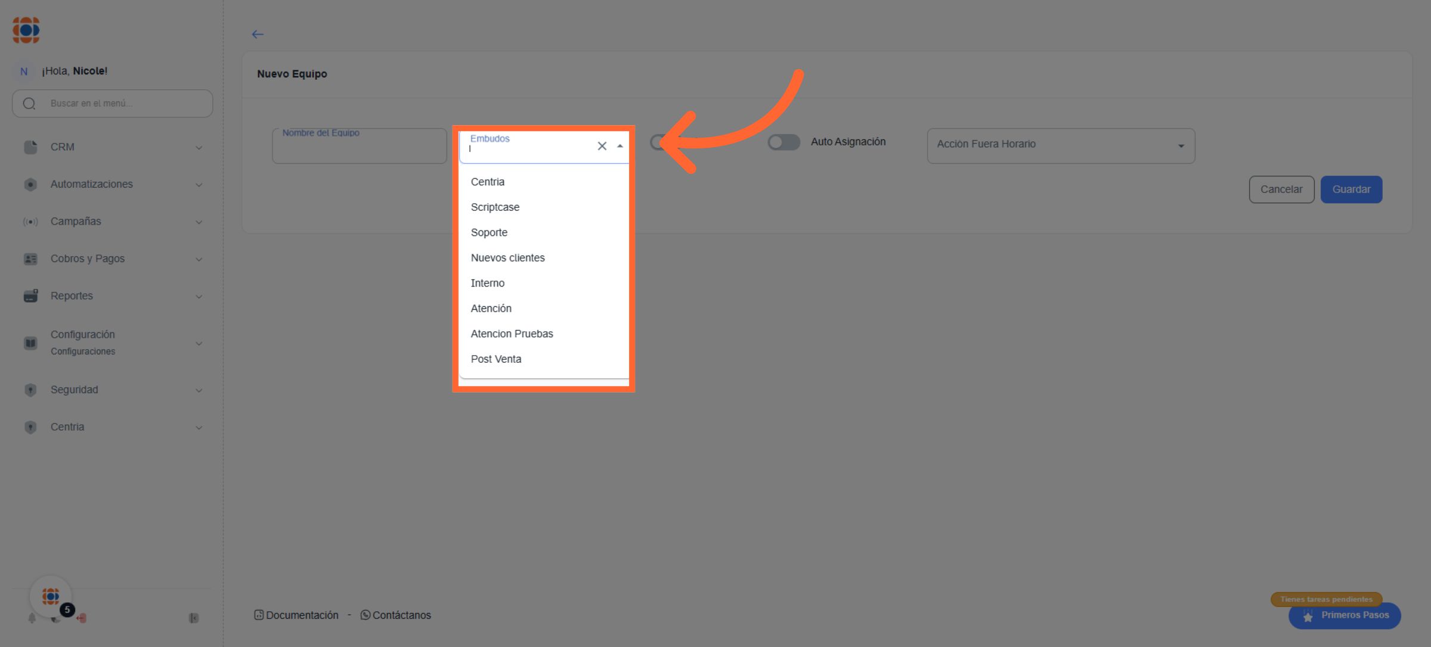Clear the Embudos field with the X icon
The width and height of the screenshot is (1431, 647).
(602, 146)
